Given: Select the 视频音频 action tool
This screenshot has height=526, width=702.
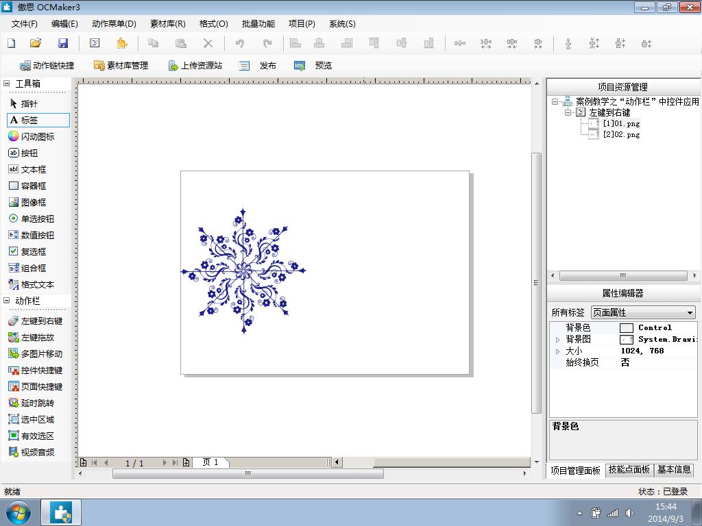Looking at the screenshot, I should tap(31, 452).
